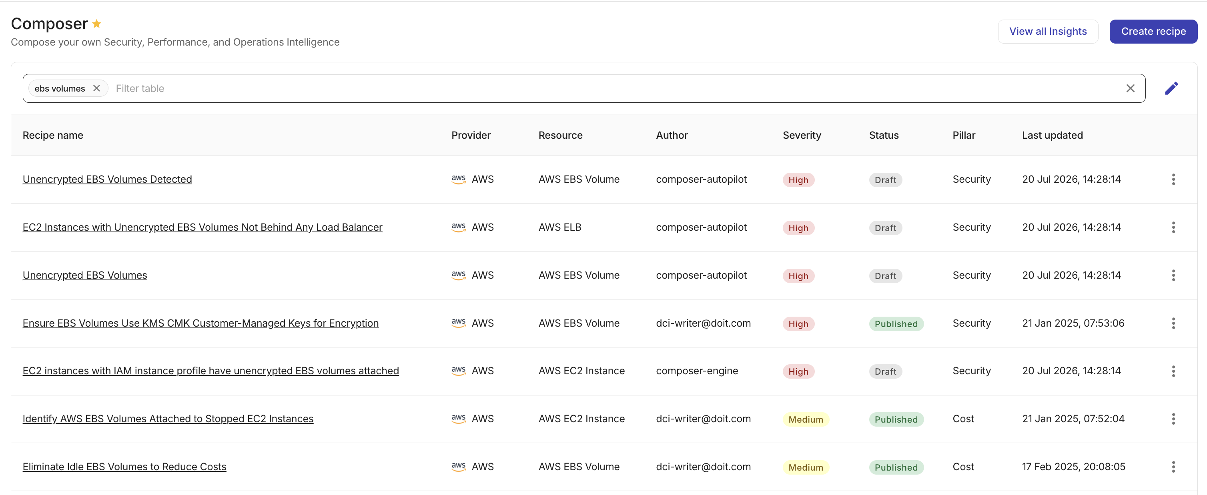The width and height of the screenshot is (1207, 495).
Task: Click the Status column header
Action: click(x=884, y=135)
